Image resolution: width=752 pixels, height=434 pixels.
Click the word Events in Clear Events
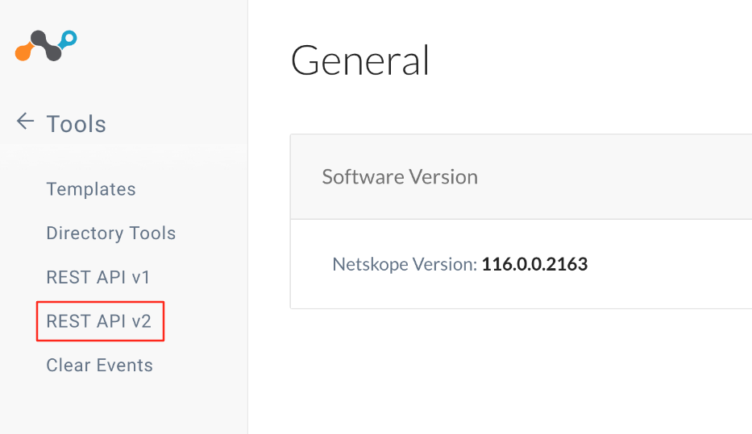124,366
